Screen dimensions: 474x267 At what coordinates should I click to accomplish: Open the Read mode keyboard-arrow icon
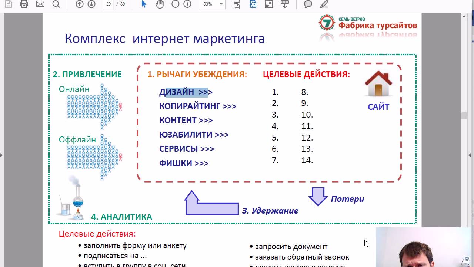tap(284, 4)
